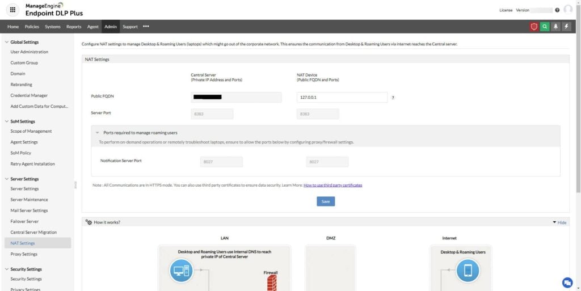Click the red shield security icon
Image resolution: width=581 pixels, height=291 pixels.
(533, 27)
